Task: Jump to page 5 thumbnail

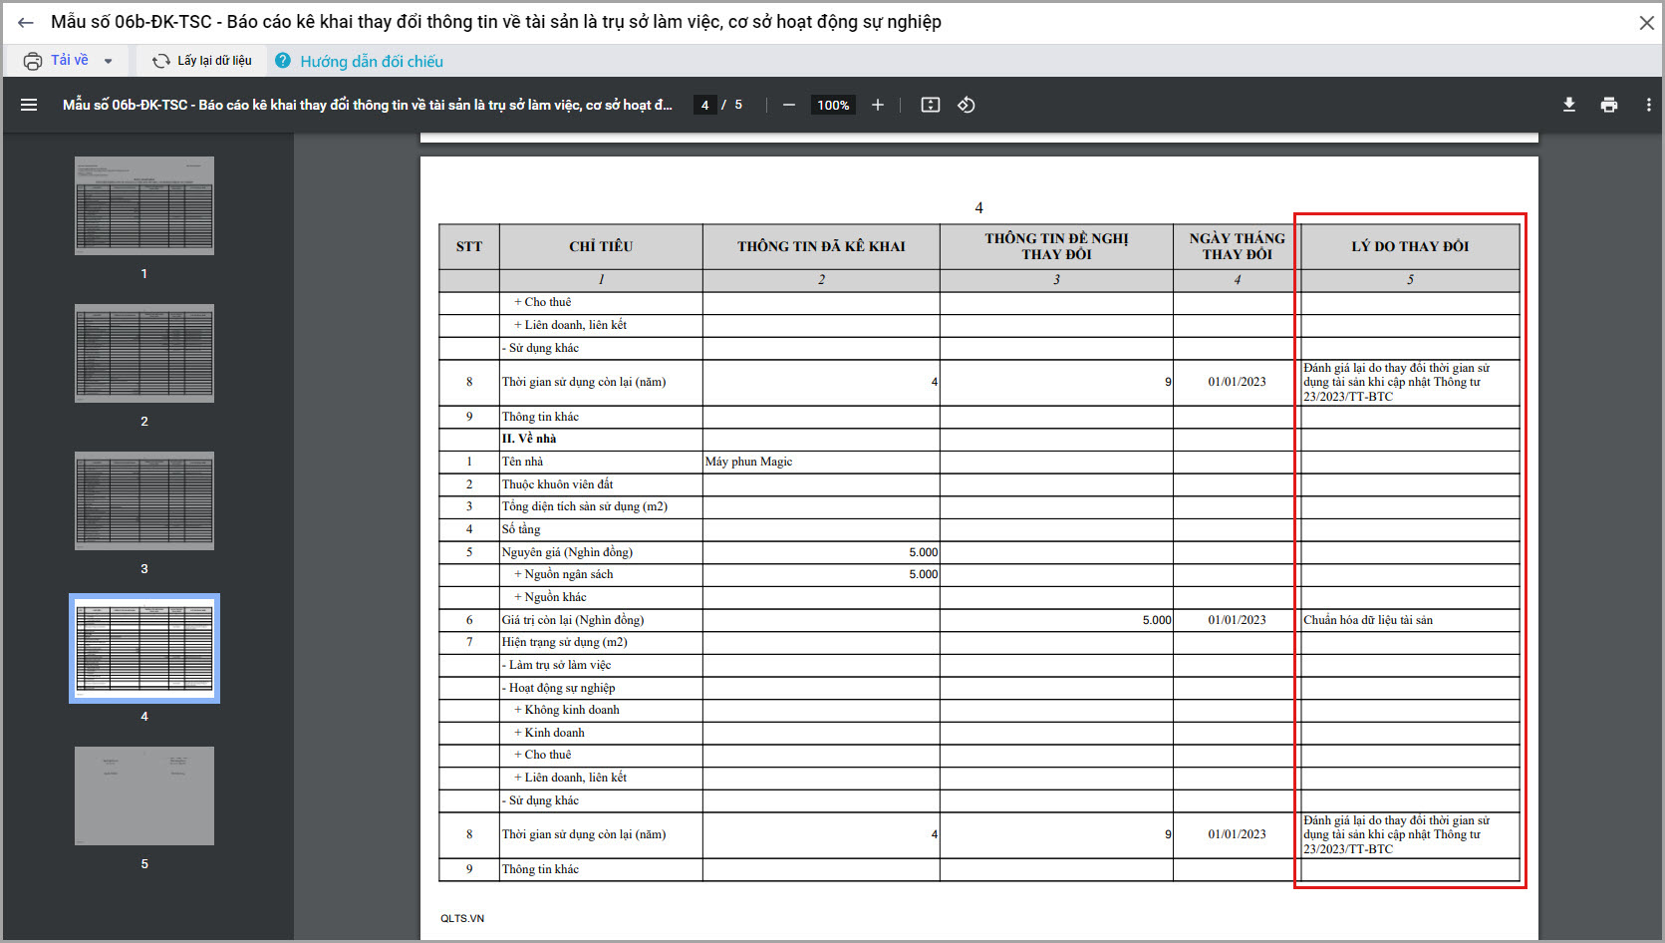Action: (144, 795)
